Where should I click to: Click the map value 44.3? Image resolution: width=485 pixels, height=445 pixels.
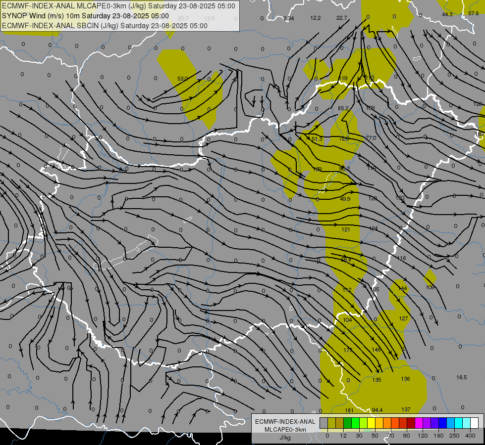coord(447,14)
